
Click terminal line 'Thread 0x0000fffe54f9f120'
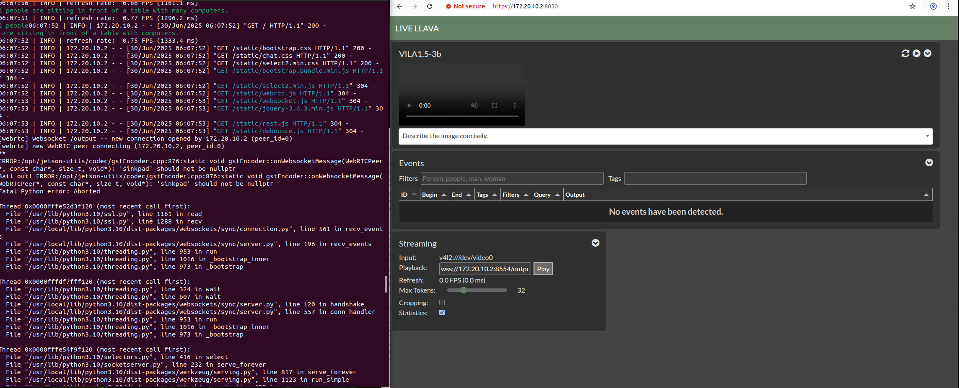95,349
